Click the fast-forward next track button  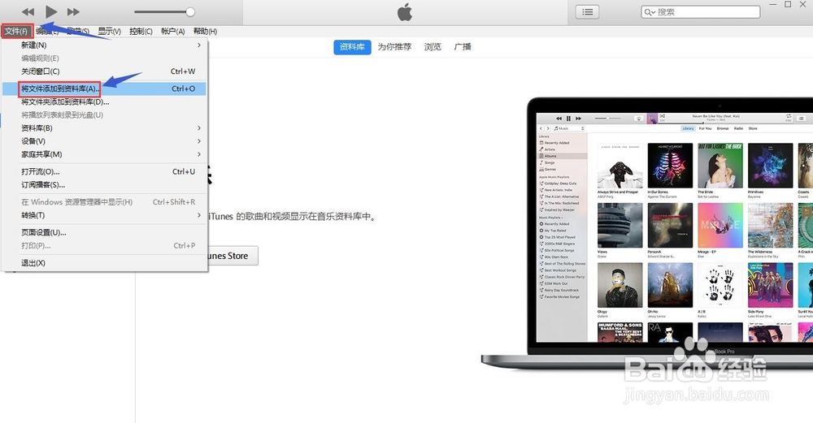[x=74, y=11]
